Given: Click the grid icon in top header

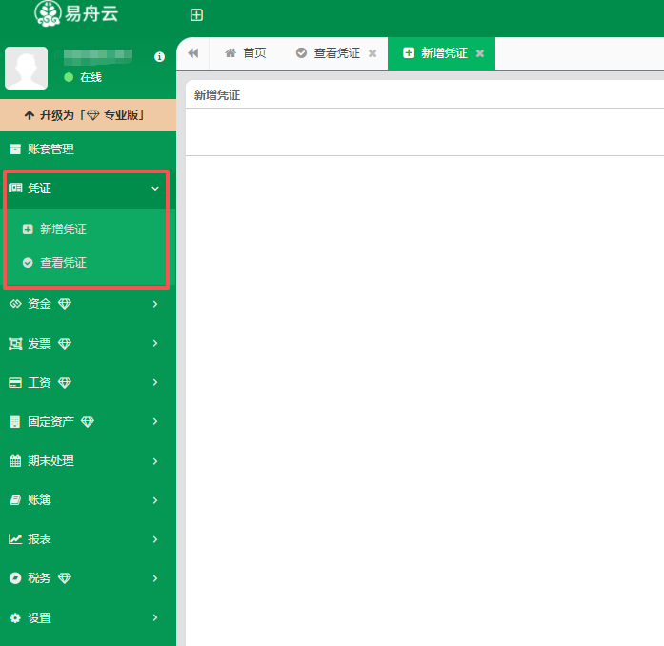Looking at the screenshot, I should click(x=196, y=15).
